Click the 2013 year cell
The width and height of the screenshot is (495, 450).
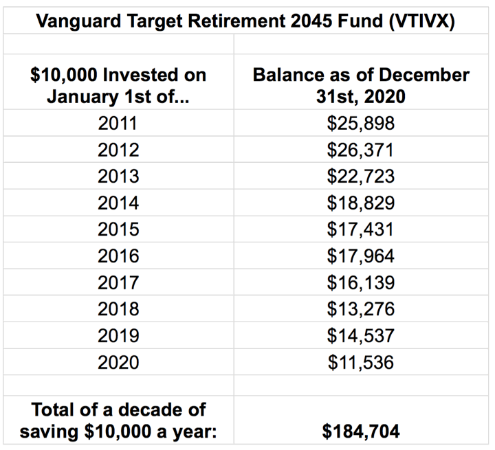point(118,177)
